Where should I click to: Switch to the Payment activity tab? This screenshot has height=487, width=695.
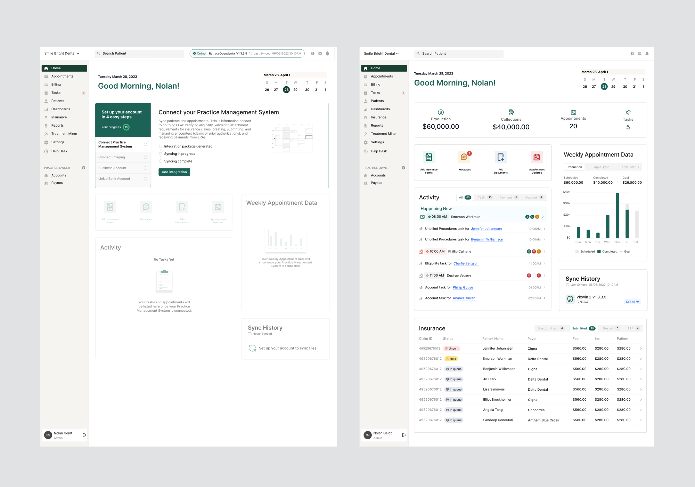[x=509, y=198]
